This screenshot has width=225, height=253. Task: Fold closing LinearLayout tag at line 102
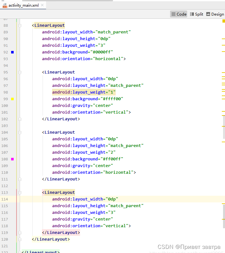(20, 119)
